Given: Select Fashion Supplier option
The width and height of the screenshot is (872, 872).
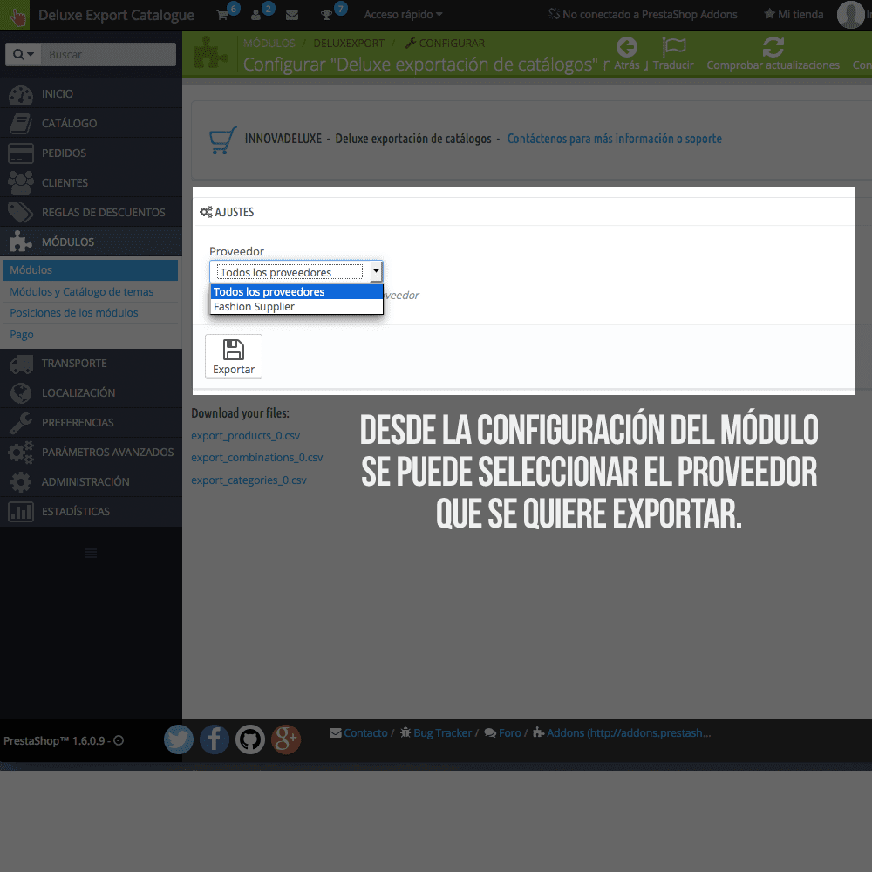Looking at the screenshot, I should [297, 306].
